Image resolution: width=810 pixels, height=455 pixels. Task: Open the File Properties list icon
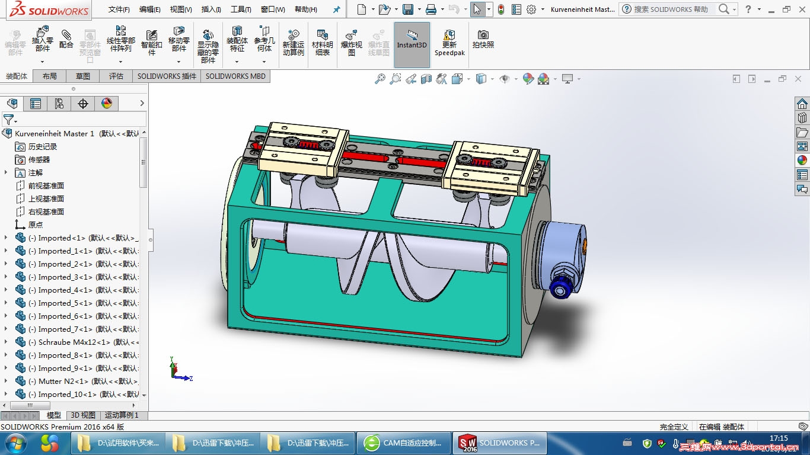[516, 9]
